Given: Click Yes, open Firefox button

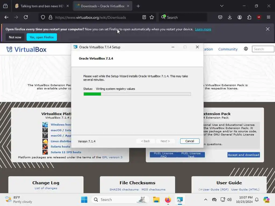Looking at the screenshot, I should tap(42, 37).
